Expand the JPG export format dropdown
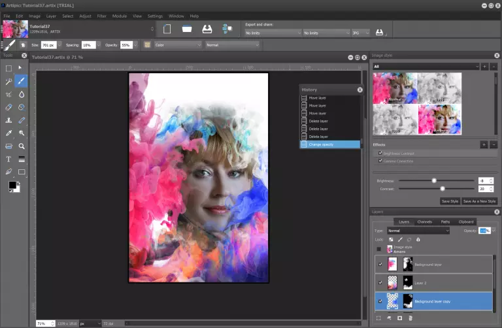The height and width of the screenshot is (328, 502). click(x=361, y=32)
